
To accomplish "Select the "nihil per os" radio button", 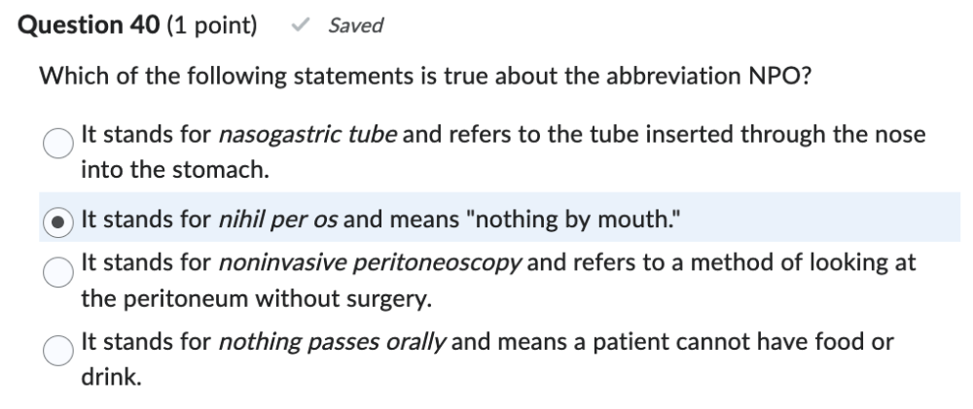I will 58,222.
